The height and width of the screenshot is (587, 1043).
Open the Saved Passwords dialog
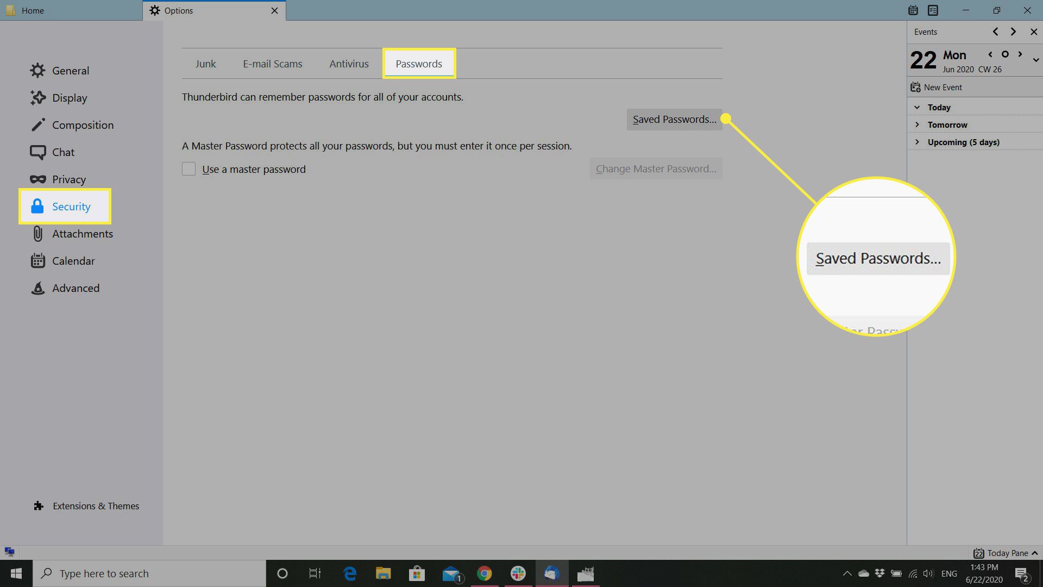click(x=674, y=119)
